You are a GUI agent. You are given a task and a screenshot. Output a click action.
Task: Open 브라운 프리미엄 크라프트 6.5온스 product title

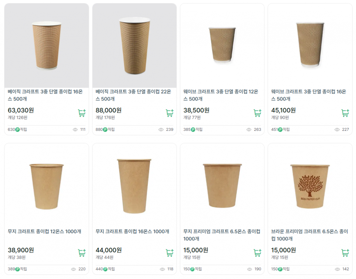[x=309, y=235]
